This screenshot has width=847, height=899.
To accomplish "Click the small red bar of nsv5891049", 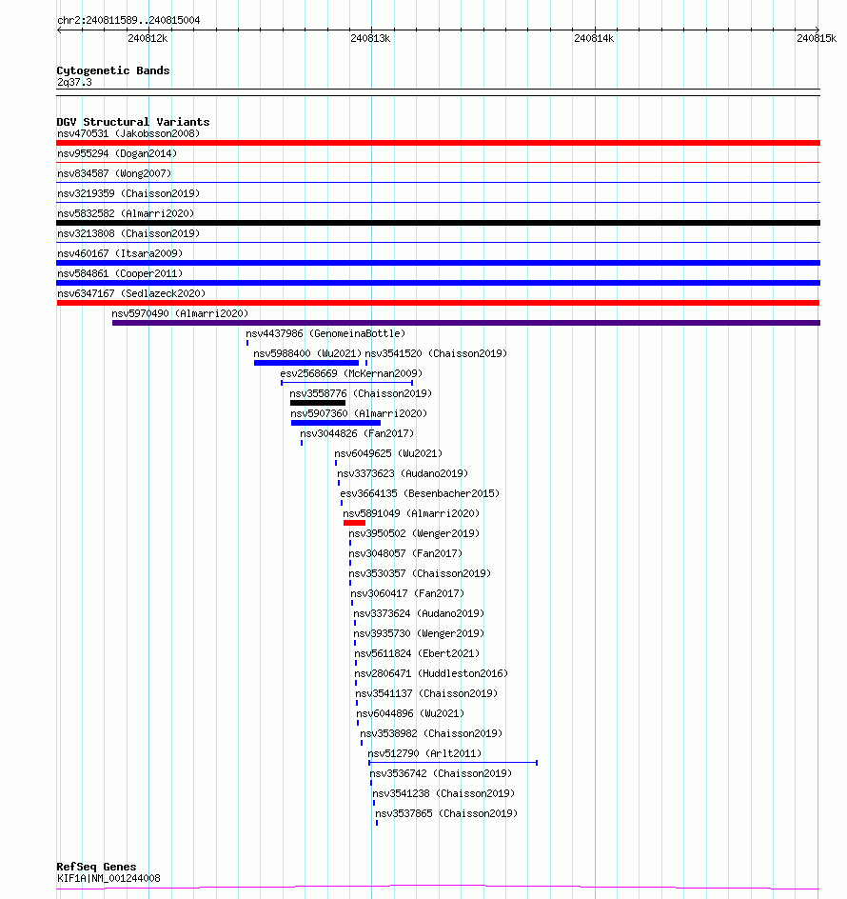I will [x=354, y=523].
